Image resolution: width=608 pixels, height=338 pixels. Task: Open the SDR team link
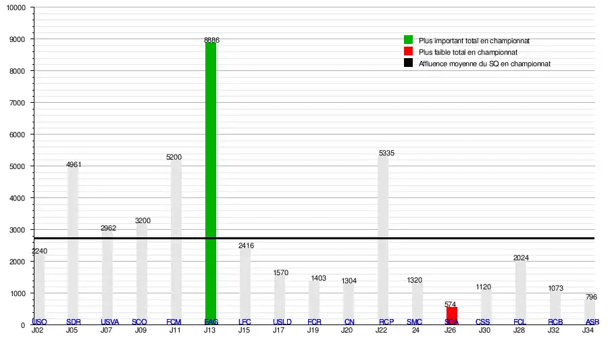(x=74, y=322)
